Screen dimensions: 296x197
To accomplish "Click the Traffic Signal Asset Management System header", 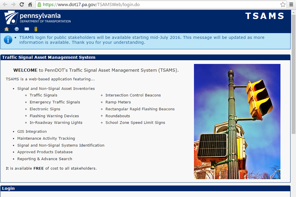I will tap(145, 57).
